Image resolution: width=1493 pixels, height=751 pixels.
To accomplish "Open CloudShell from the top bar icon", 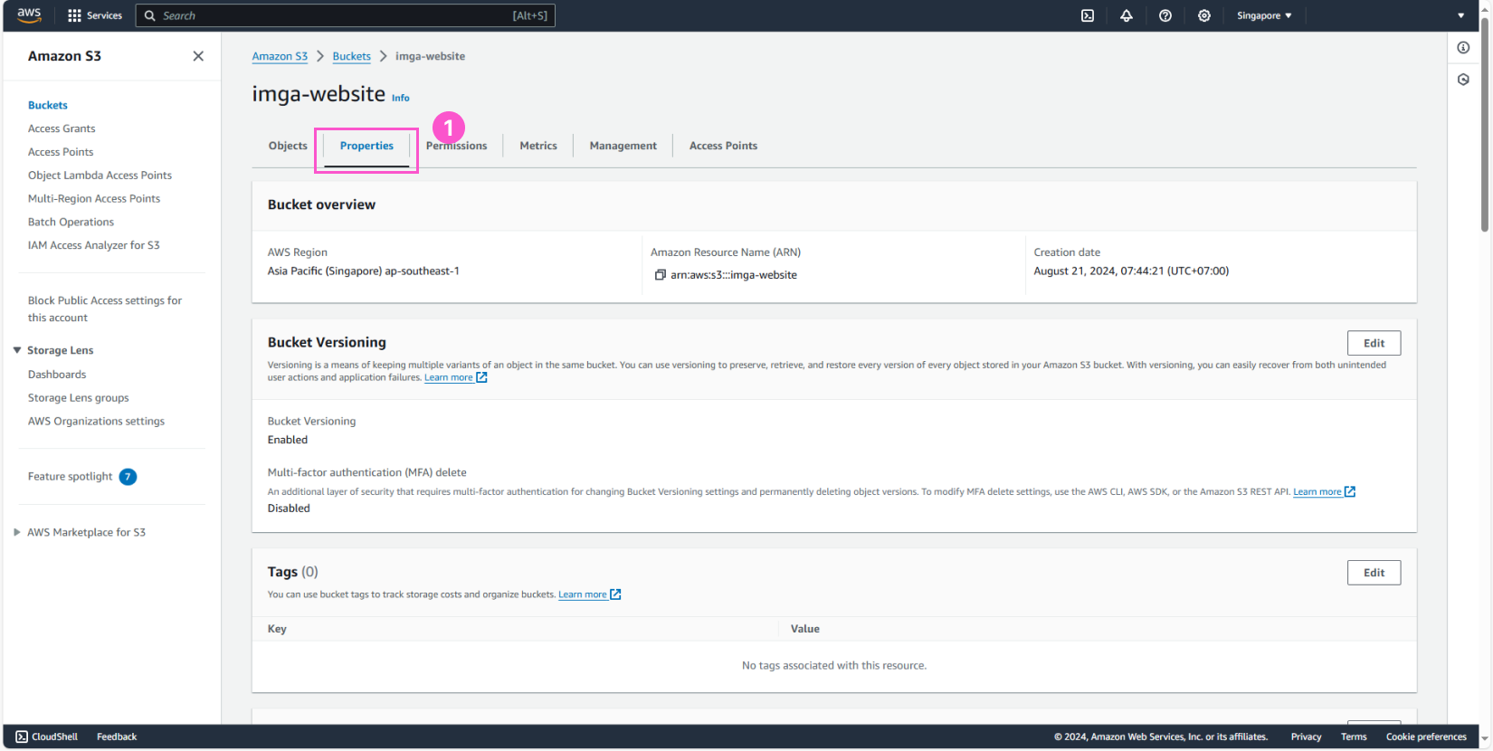I will pyautogui.click(x=1088, y=15).
